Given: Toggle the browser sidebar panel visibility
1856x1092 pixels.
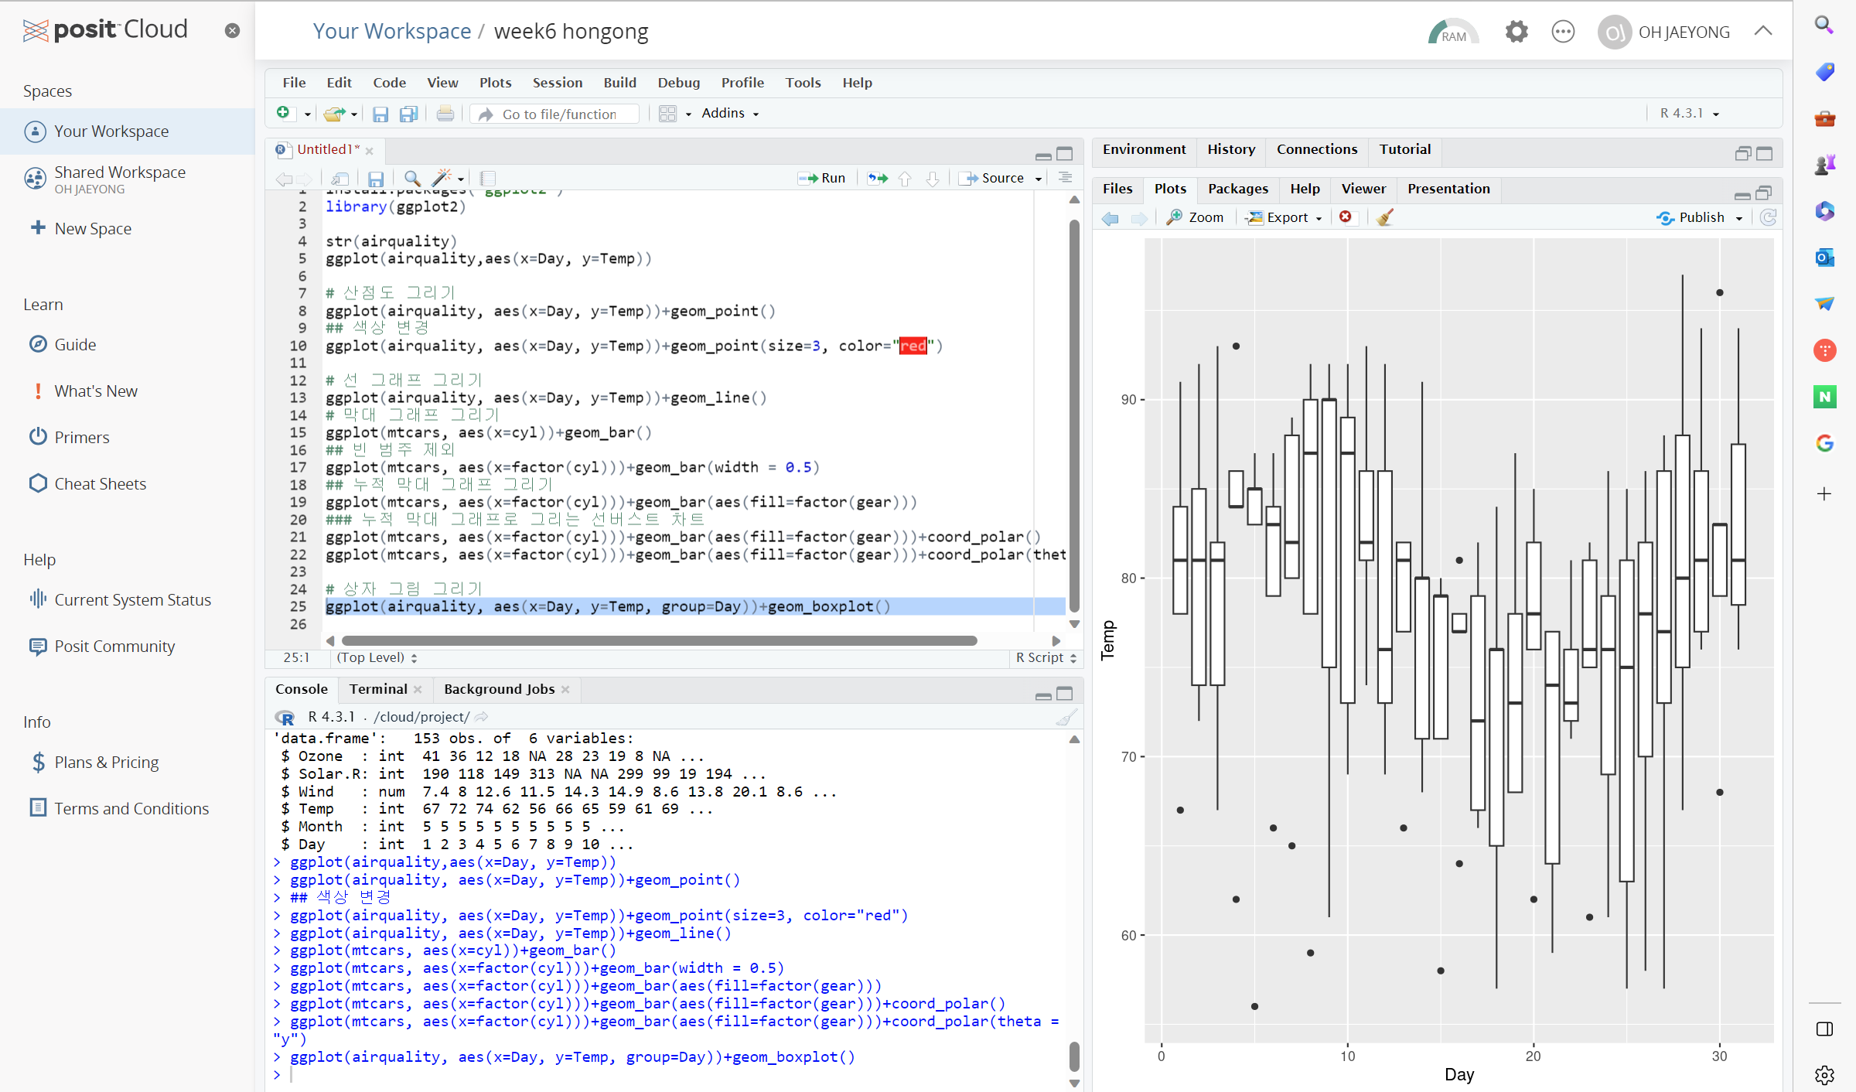Looking at the screenshot, I should point(1824,1029).
